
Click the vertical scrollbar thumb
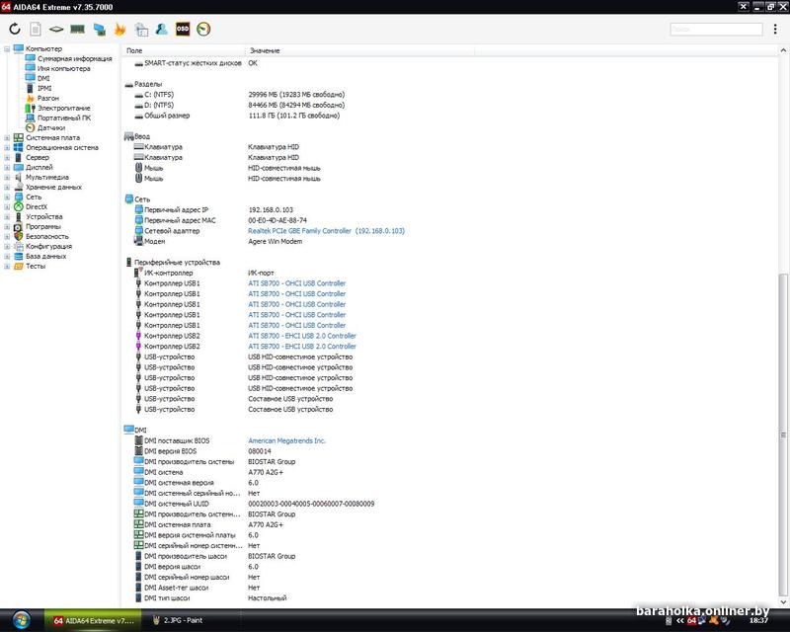(783, 434)
